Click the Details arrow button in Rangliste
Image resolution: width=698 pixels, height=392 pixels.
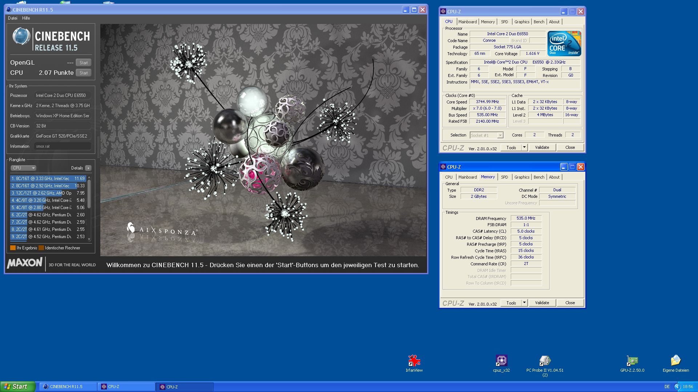tap(88, 168)
